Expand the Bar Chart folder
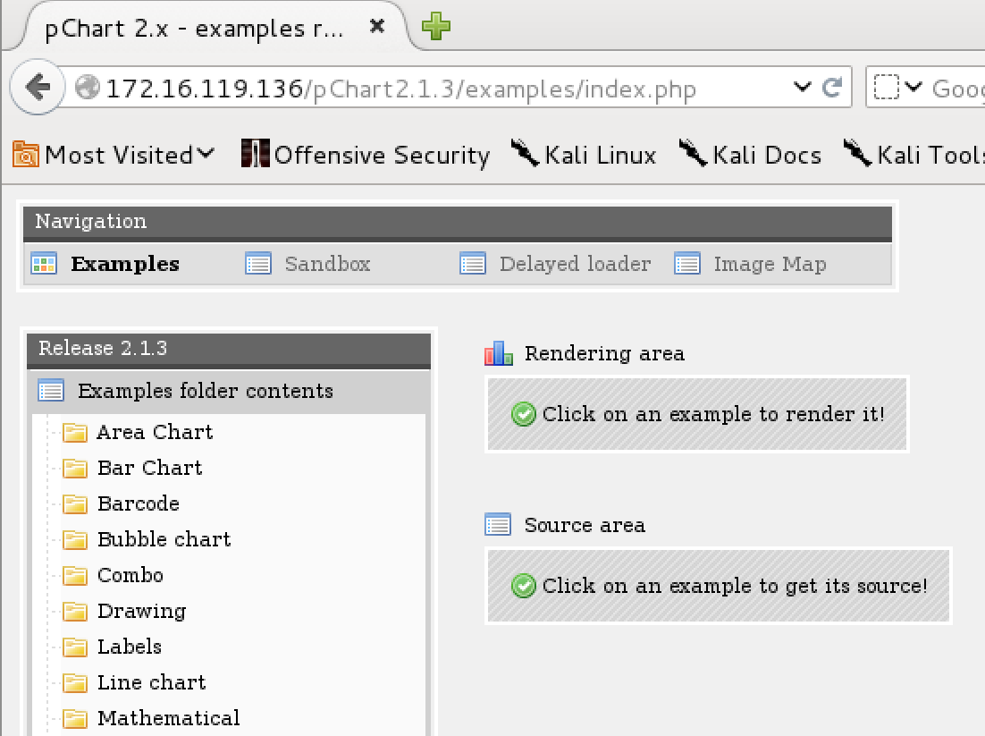Screen dimensions: 985x736 [149, 469]
